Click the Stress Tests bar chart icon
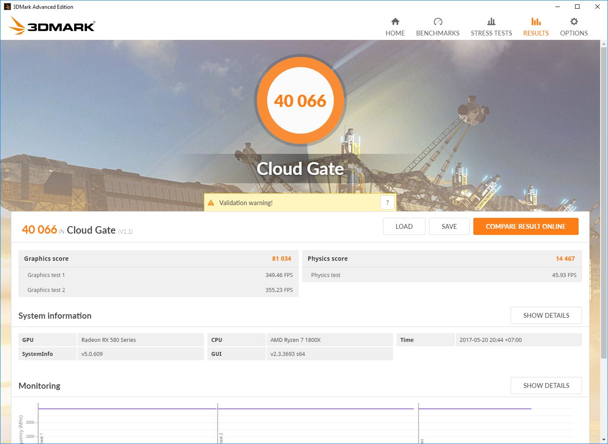608x444 pixels. (x=491, y=21)
